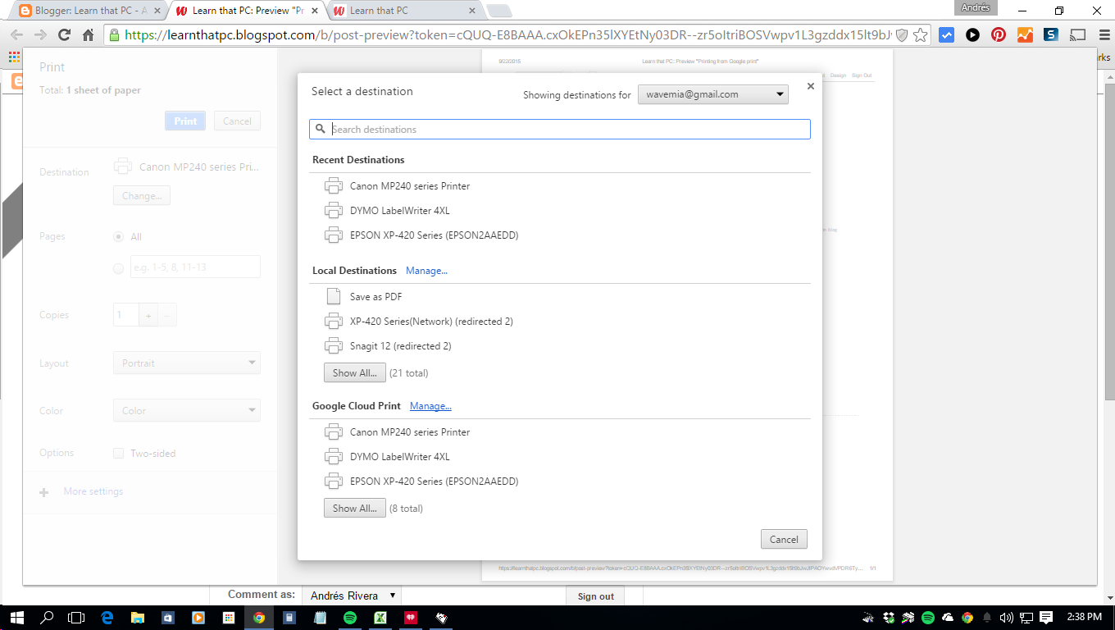Open Spotify from the taskbar

point(349,618)
